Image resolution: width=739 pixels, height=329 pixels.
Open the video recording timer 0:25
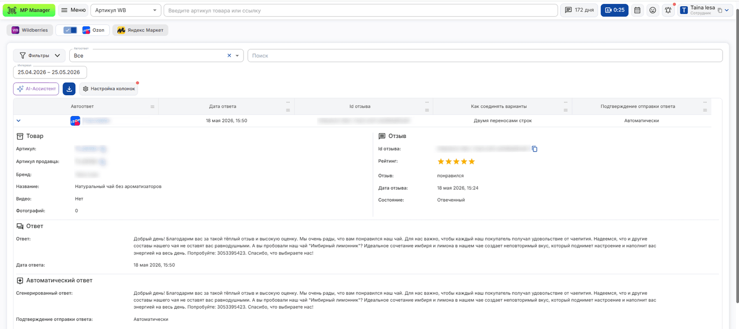pos(614,10)
